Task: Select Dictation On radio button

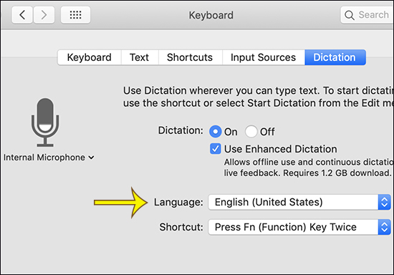Action: (216, 132)
